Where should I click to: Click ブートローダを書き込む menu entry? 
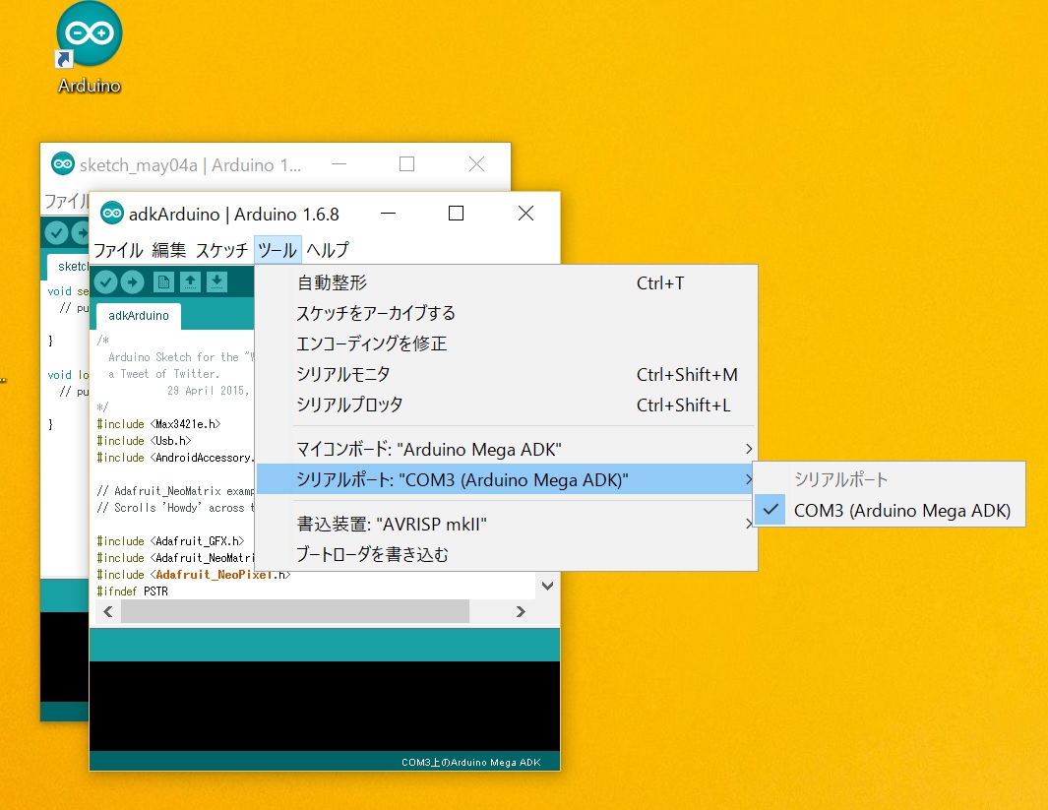pos(372,554)
